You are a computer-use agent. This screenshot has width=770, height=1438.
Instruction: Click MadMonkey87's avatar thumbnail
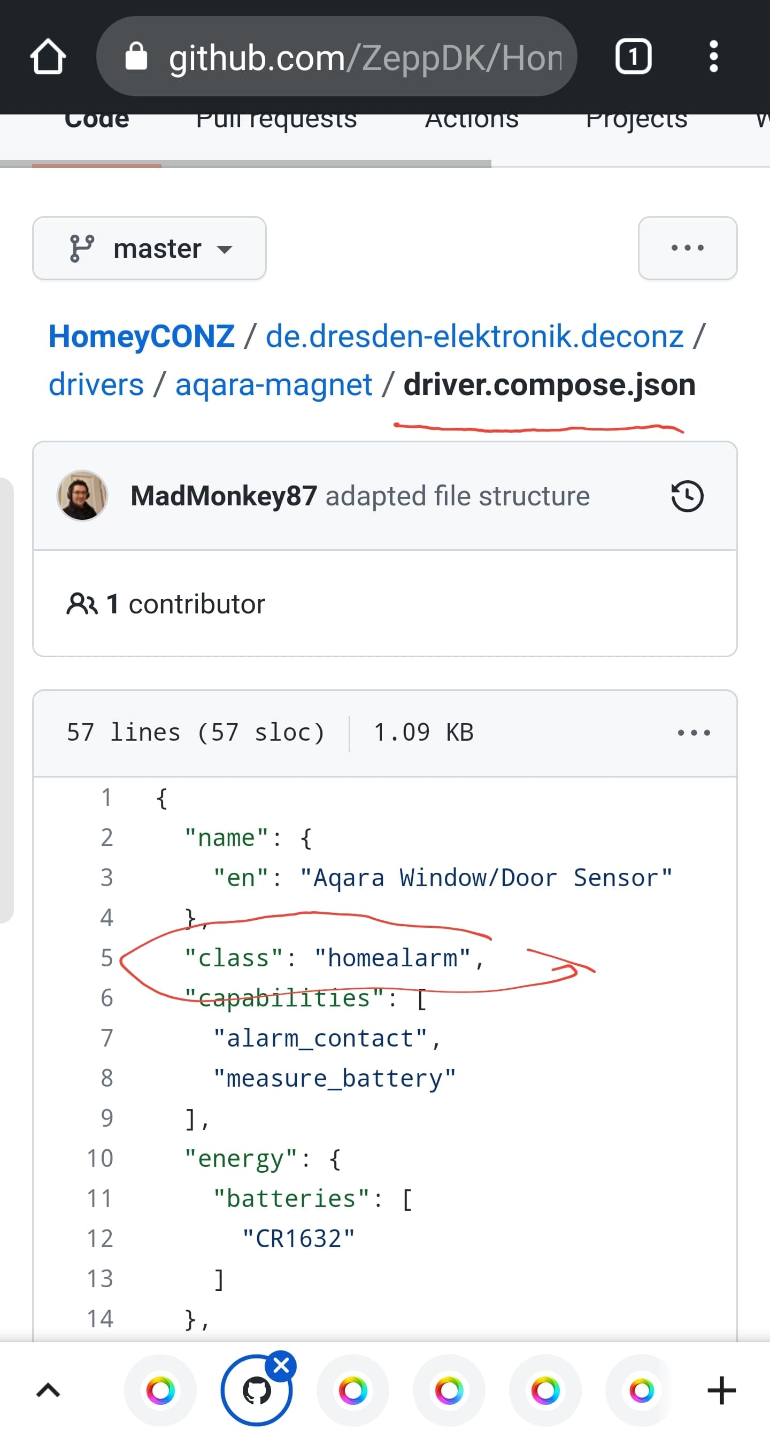coord(82,496)
